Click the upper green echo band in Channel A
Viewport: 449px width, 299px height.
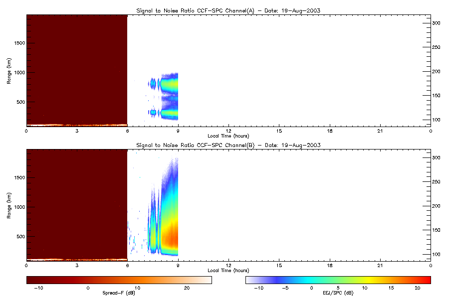tap(170, 84)
